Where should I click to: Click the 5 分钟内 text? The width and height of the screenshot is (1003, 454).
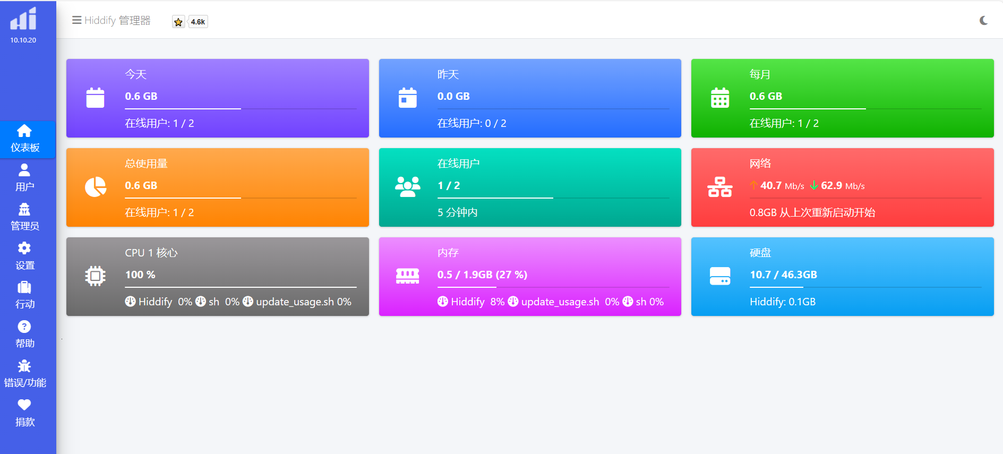point(458,212)
